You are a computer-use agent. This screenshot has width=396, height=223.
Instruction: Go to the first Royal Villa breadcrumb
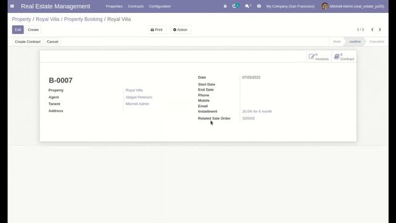tap(48, 19)
